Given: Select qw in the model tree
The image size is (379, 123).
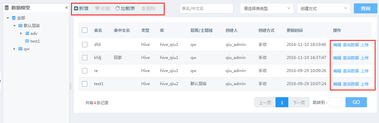Looking at the screenshot, I should coord(26,49).
